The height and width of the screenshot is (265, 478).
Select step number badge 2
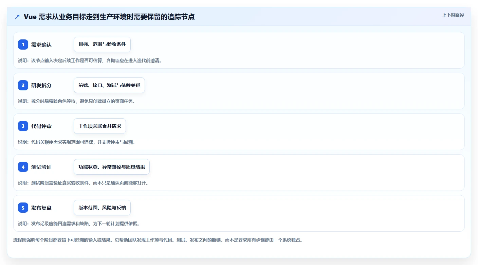[23, 85]
